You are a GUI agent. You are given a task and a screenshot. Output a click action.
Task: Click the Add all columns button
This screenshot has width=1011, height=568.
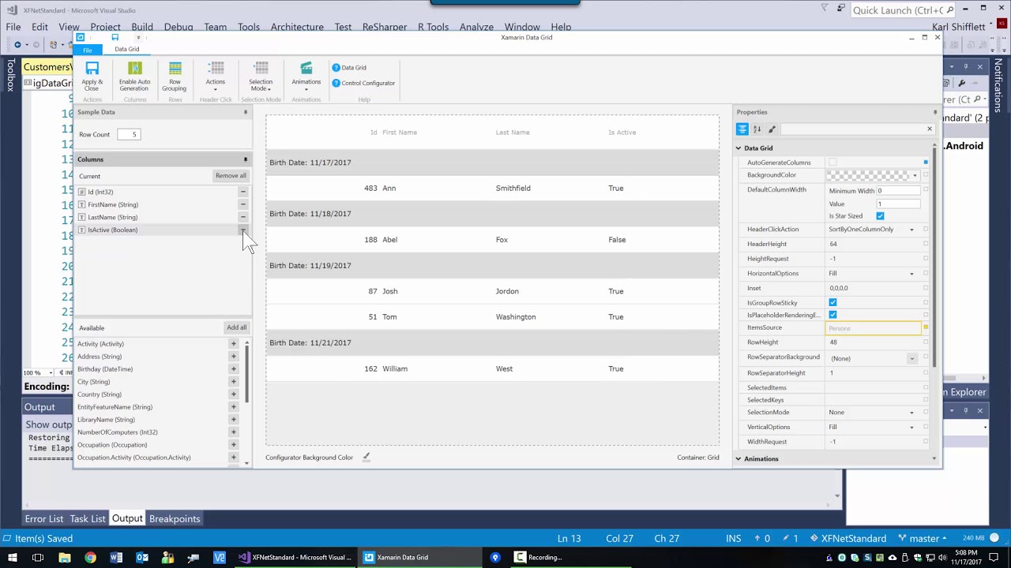(x=236, y=327)
